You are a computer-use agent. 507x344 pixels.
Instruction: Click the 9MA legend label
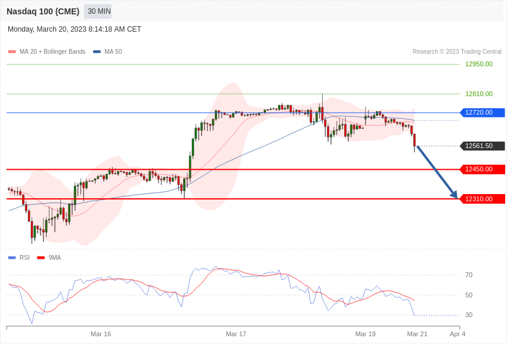[x=55, y=258]
